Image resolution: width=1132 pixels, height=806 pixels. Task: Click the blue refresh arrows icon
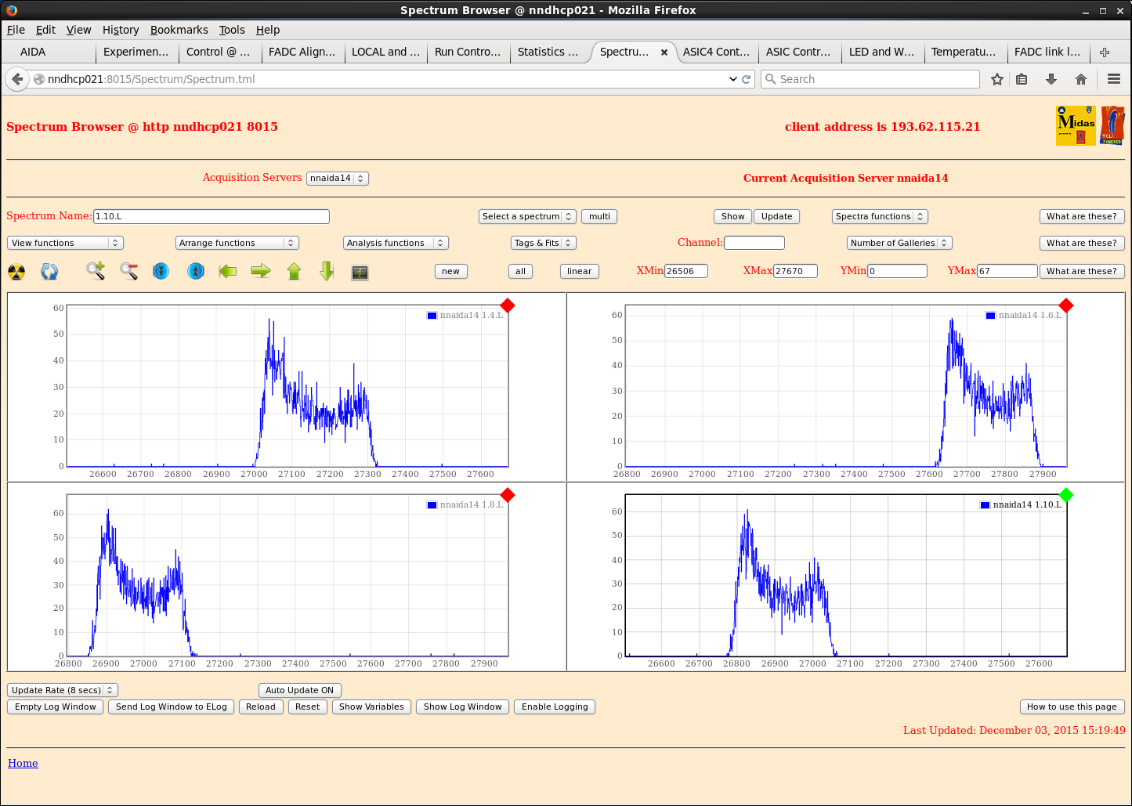pos(49,272)
